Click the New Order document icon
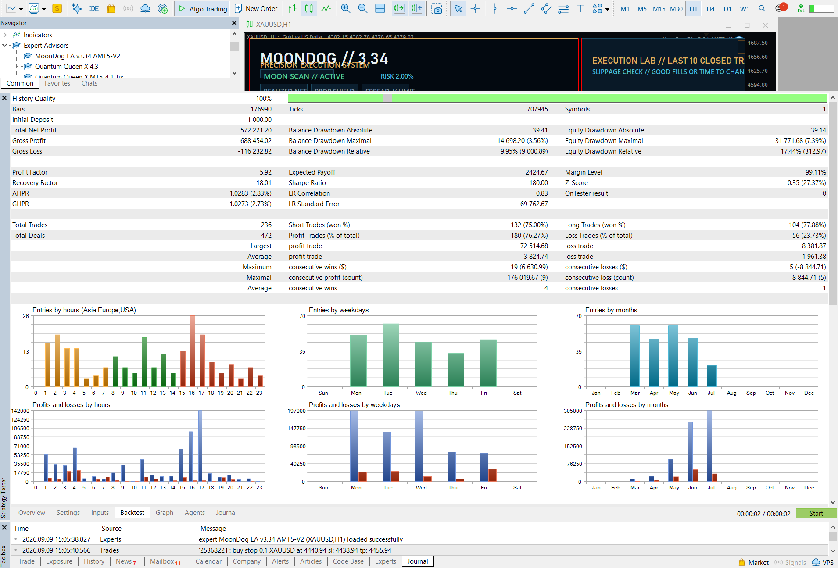 click(x=238, y=8)
